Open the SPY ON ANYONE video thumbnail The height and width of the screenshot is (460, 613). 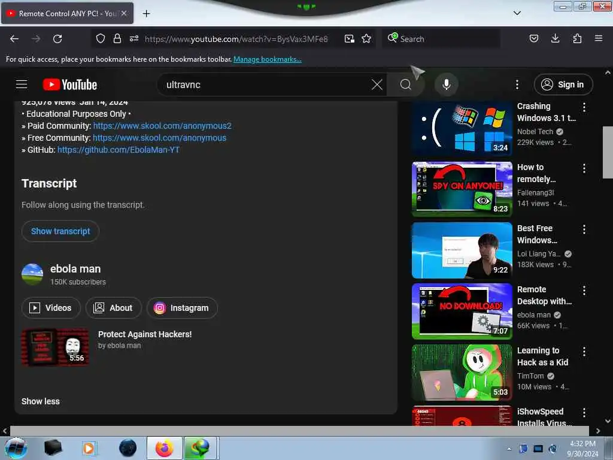[462, 189]
